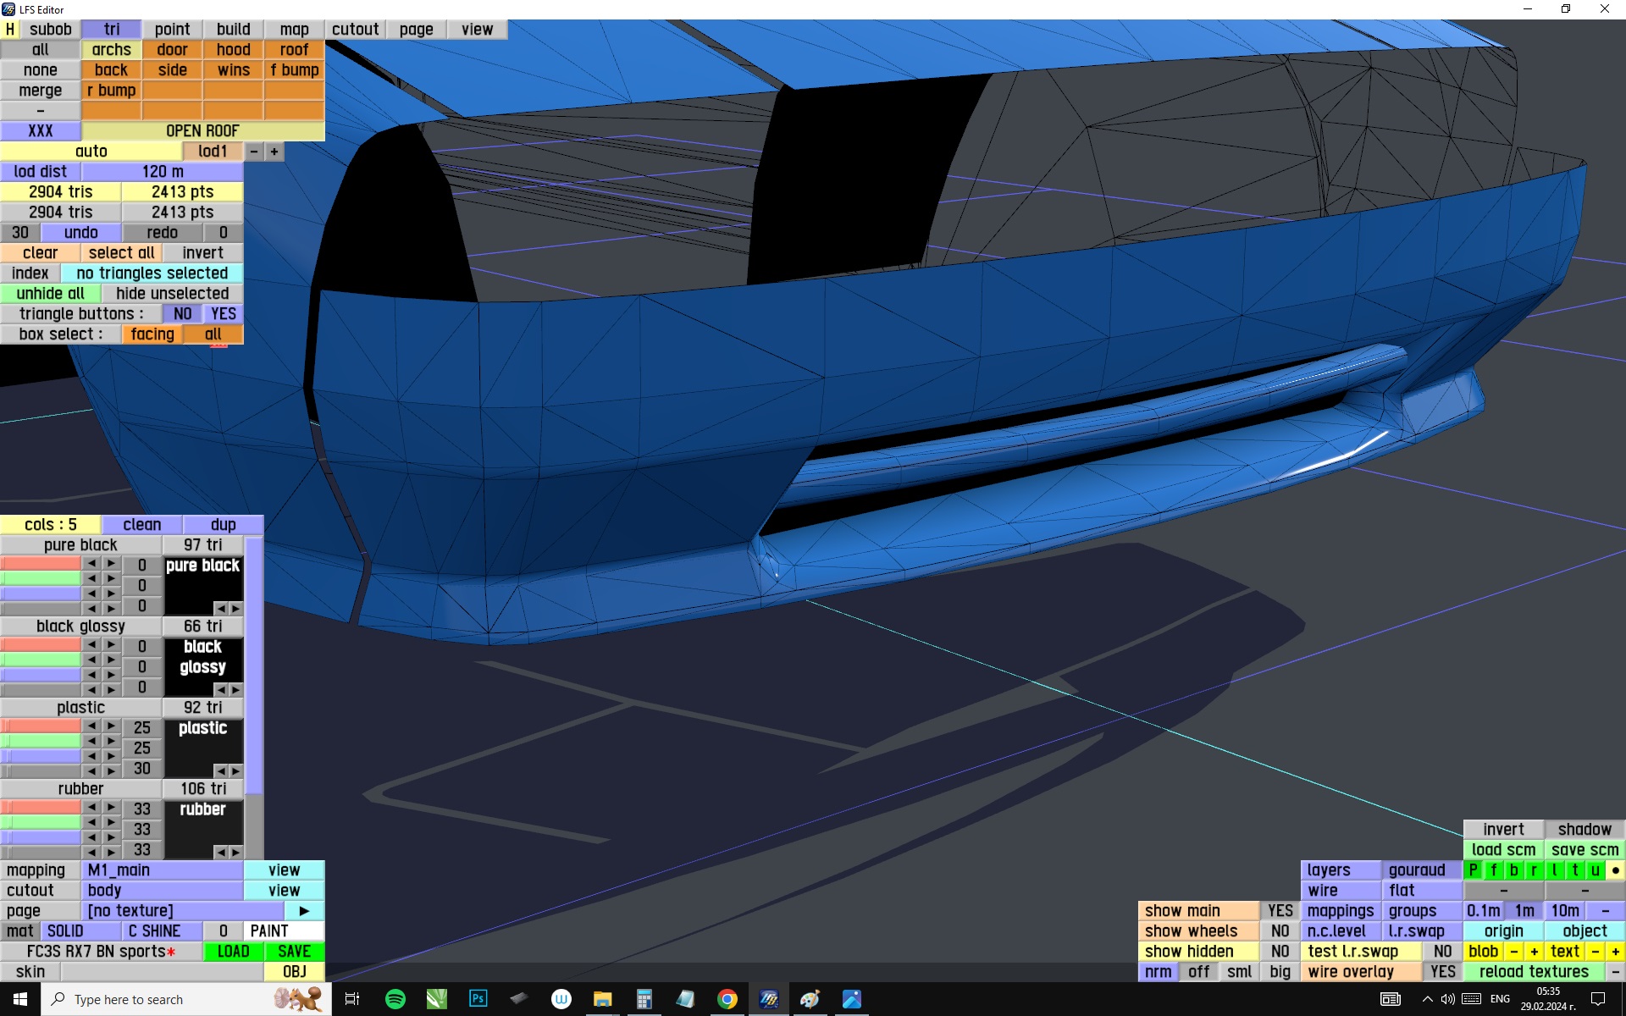Viewport: 1626px width, 1016px height.
Task: Click the lod plus button
Action: pos(274,152)
